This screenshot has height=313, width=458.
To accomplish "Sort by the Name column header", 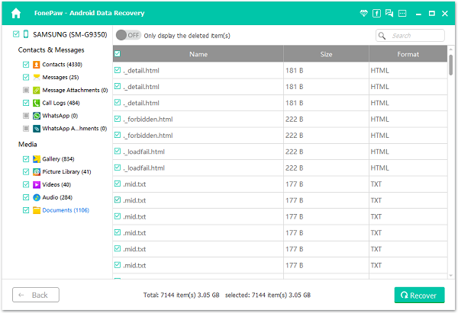I will (198, 54).
